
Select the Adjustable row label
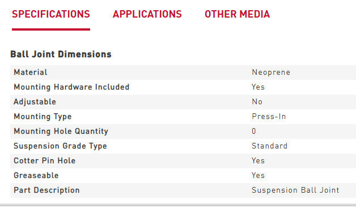point(35,101)
